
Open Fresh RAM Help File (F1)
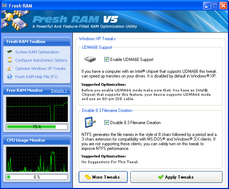pyautogui.click(x=36, y=77)
